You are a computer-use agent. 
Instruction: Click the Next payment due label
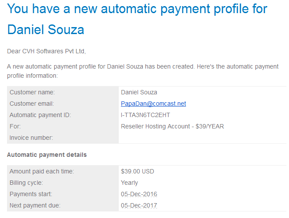pyautogui.click(x=35, y=205)
